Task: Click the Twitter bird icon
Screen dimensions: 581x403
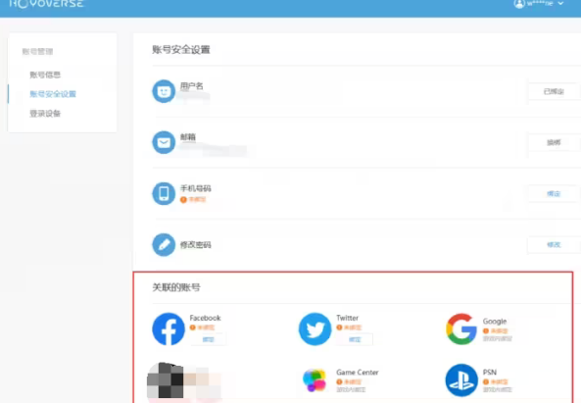Action: point(315,328)
